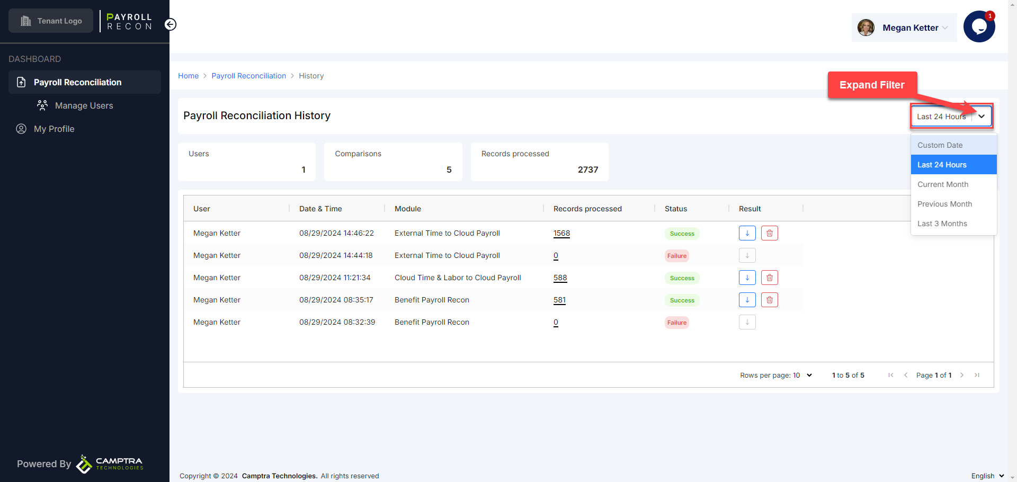Select the Previous Month filter option
The height and width of the screenshot is (482, 1017).
pyautogui.click(x=953, y=204)
